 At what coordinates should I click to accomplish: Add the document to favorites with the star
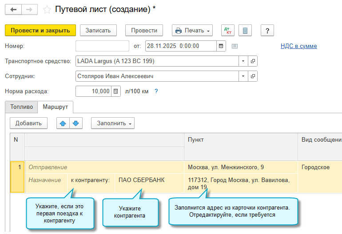pyautogui.click(x=47, y=9)
